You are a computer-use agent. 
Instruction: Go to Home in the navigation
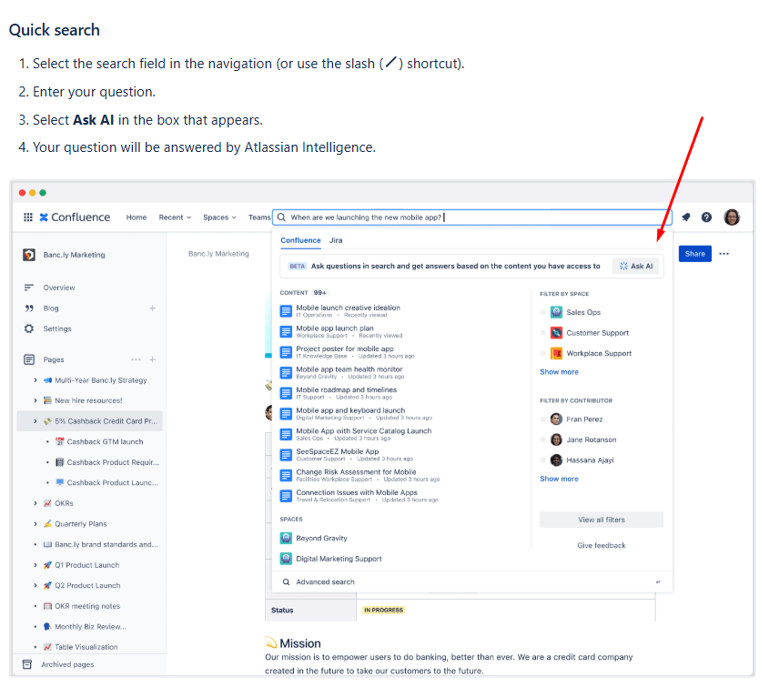pos(137,217)
